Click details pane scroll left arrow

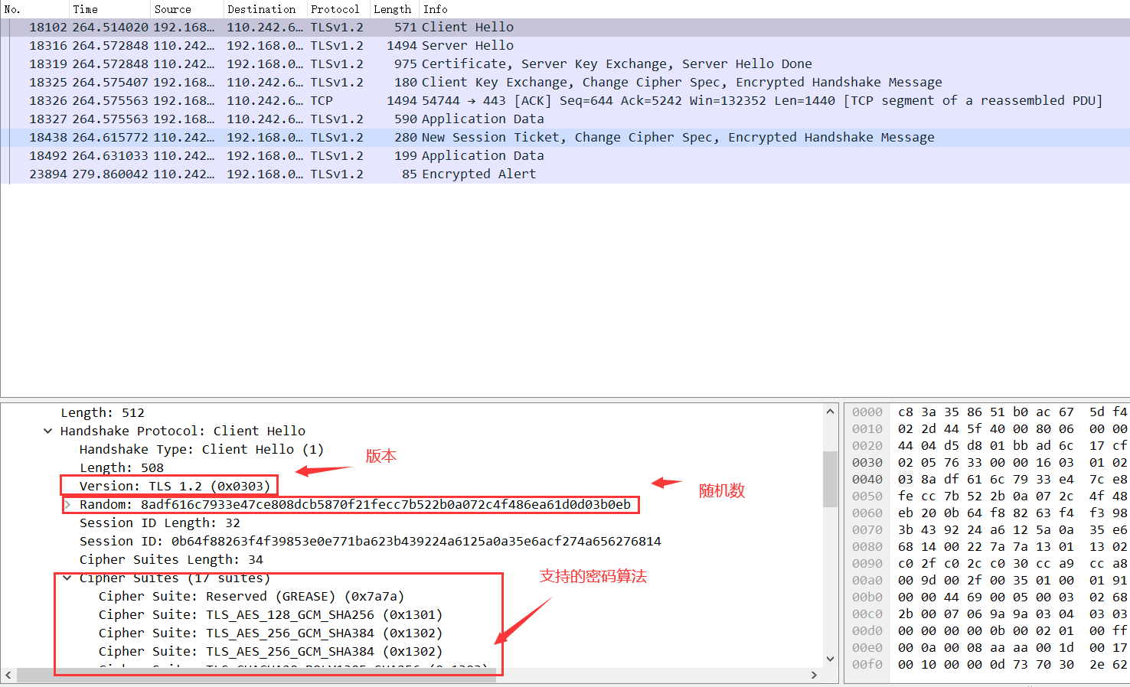tap(8, 676)
